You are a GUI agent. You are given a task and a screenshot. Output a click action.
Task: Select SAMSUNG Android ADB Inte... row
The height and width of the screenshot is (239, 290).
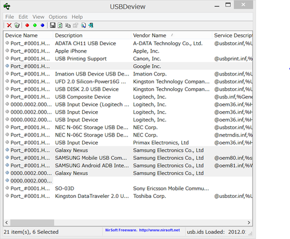(128, 166)
